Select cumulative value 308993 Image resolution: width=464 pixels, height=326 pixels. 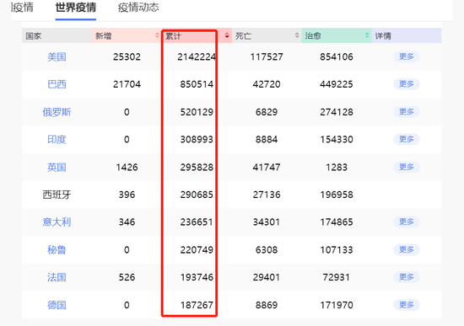197,139
